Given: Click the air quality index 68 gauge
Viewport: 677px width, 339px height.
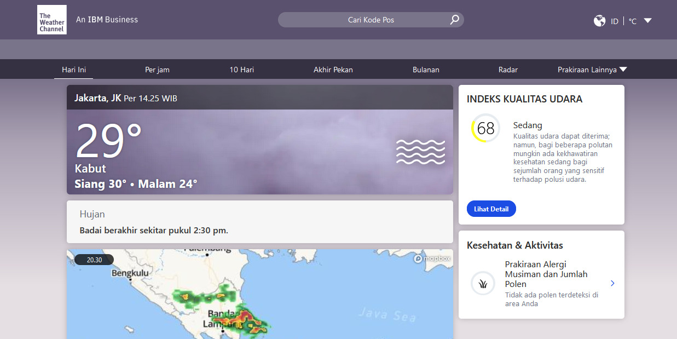Looking at the screenshot, I should pyautogui.click(x=485, y=128).
